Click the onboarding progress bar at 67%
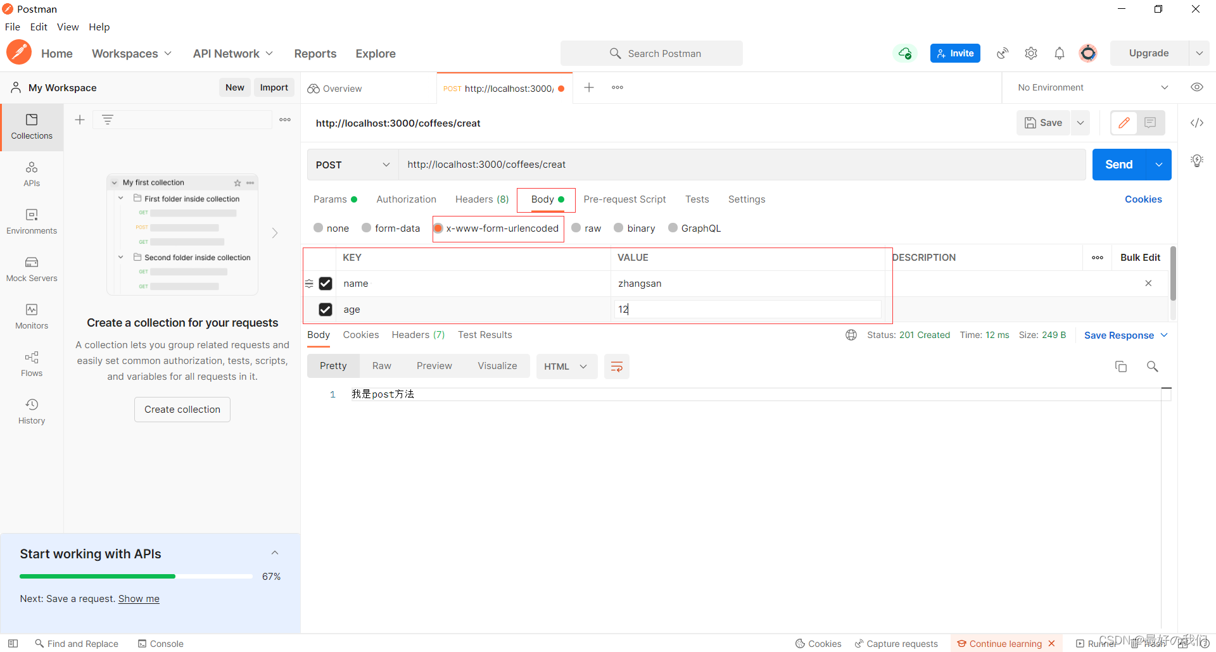1216x652 pixels. [136, 576]
